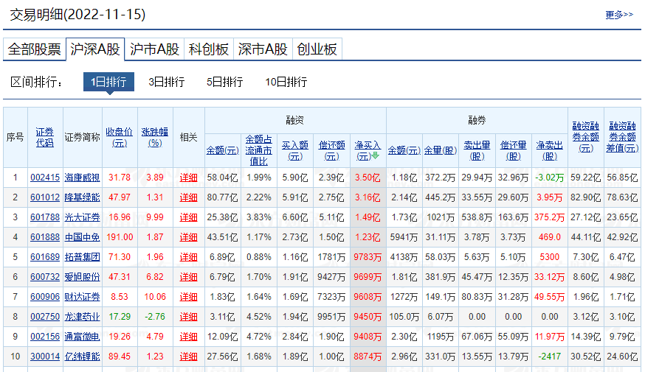This screenshot has width=645, height=372.
Task: Open stock code 601012
Action: 45,197
